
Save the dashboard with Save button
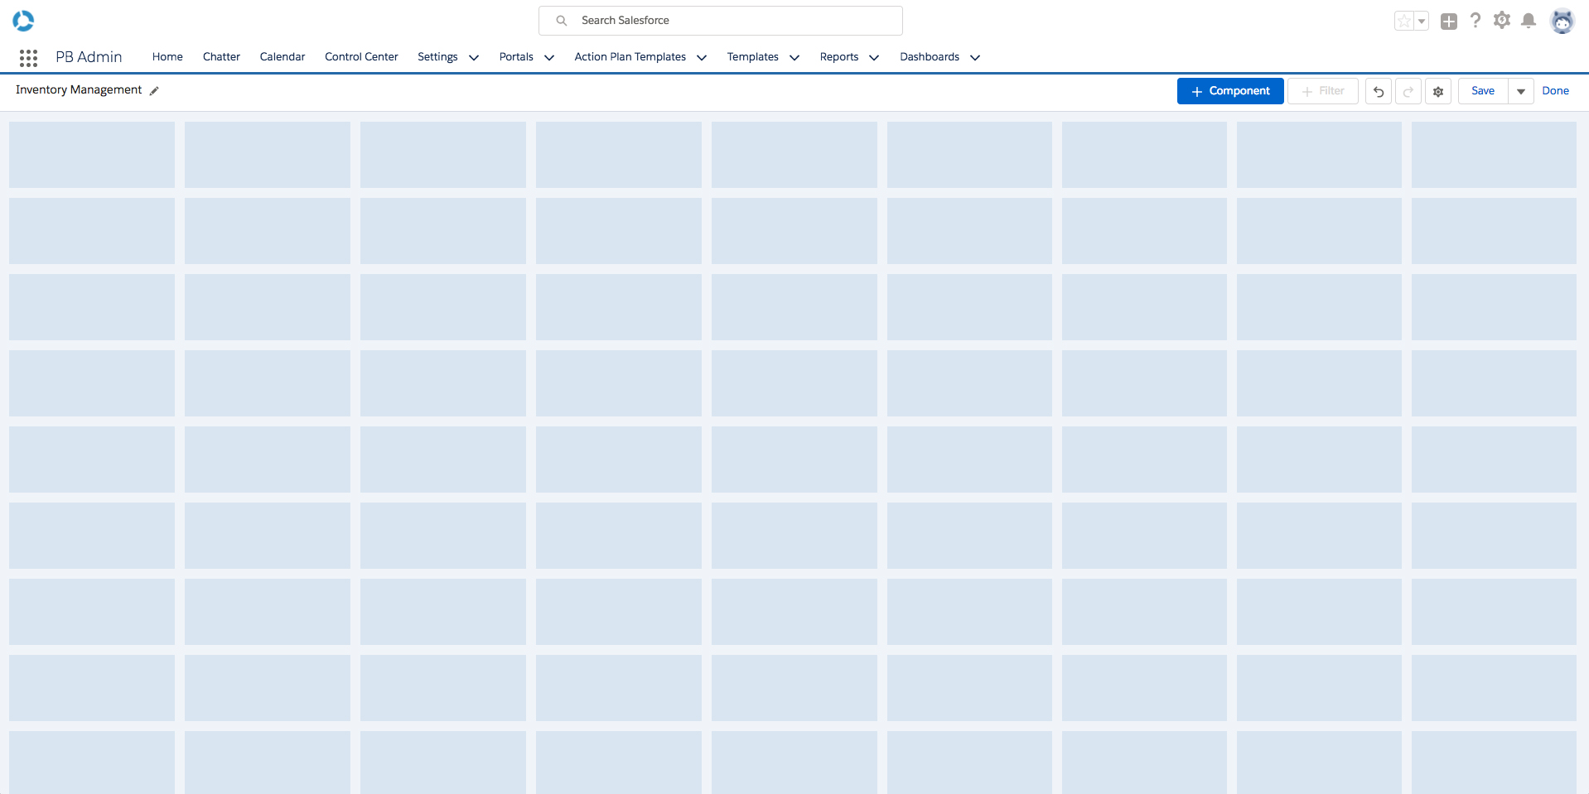tap(1483, 91)
